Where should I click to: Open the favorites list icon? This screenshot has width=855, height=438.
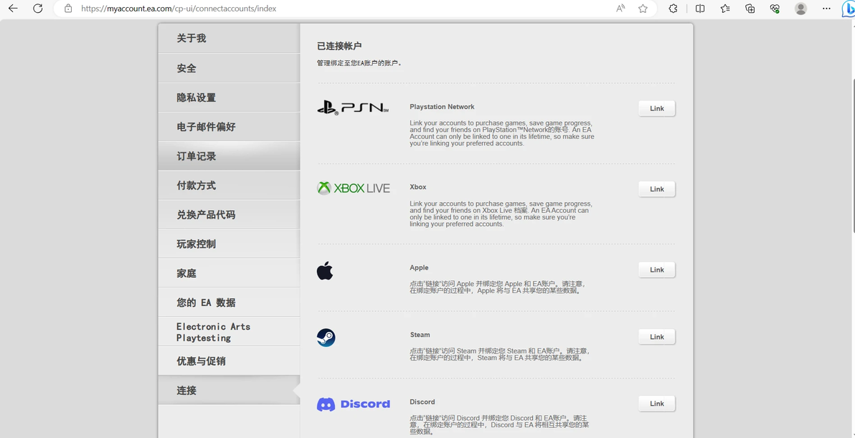pos(724,8)
